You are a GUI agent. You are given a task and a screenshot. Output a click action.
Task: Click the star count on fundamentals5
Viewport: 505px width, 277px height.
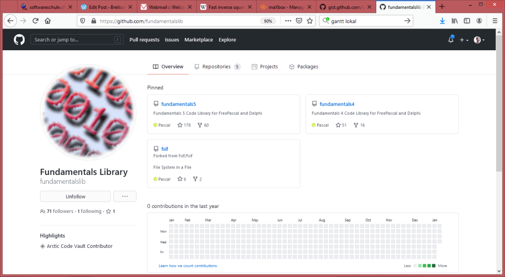tap(183, 125)
